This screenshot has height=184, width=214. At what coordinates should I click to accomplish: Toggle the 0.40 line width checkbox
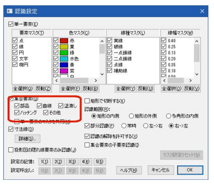[x=164, y=40]
